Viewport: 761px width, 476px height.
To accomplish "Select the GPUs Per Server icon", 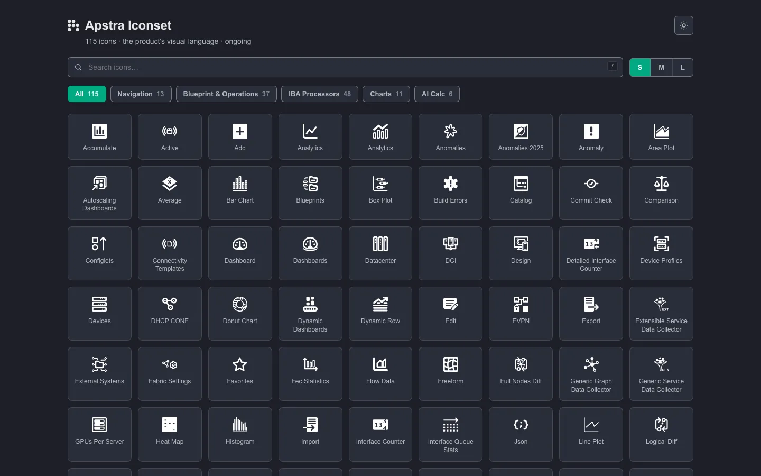I will pos(99,434).
